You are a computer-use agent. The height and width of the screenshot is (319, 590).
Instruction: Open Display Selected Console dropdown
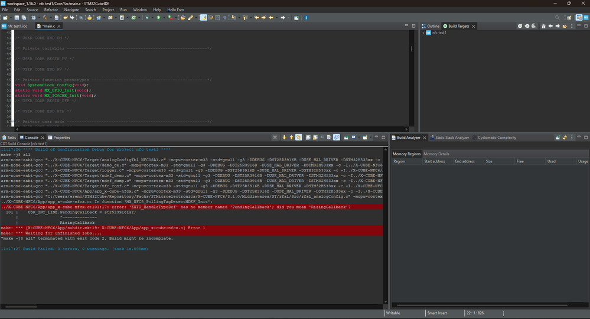pyautogui.click(x=359, y=137)
